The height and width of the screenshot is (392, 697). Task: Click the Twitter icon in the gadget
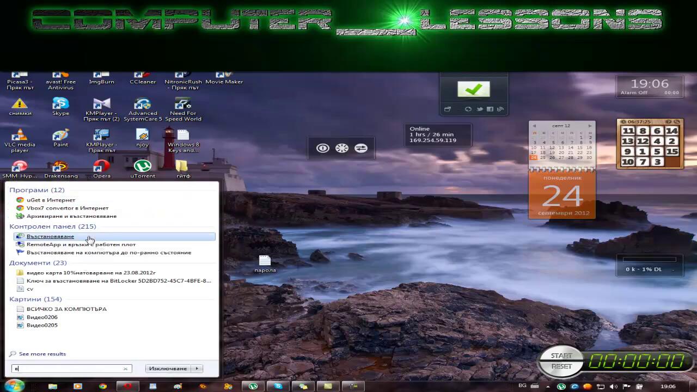pyautogui.click(x=479, y=109)
